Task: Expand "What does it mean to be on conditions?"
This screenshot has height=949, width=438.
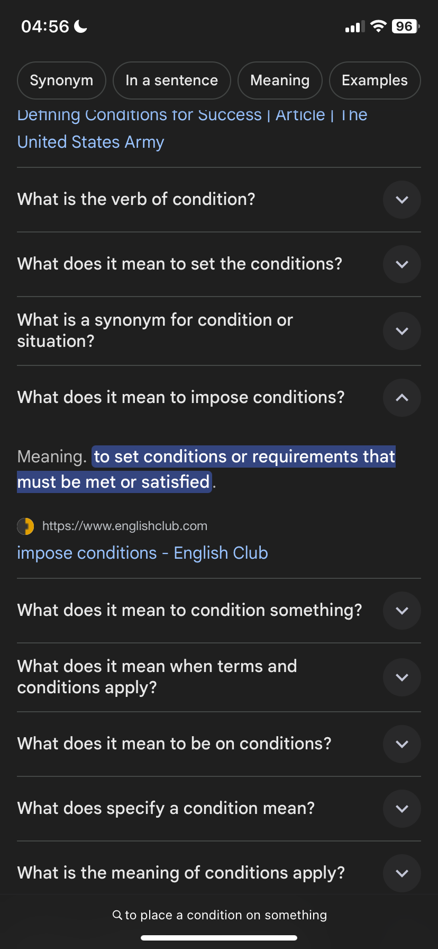Action: 402,744
